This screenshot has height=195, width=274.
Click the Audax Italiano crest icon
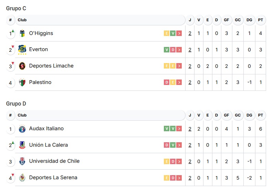pos(22,129)
